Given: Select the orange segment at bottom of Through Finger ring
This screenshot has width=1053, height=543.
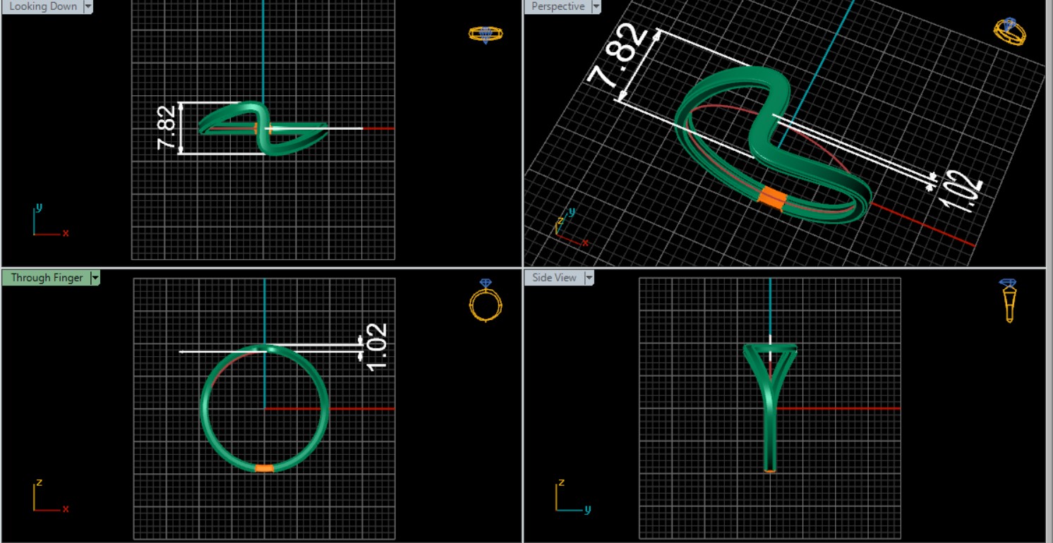Looking at the screenshot, I should (x=264, y=468).
